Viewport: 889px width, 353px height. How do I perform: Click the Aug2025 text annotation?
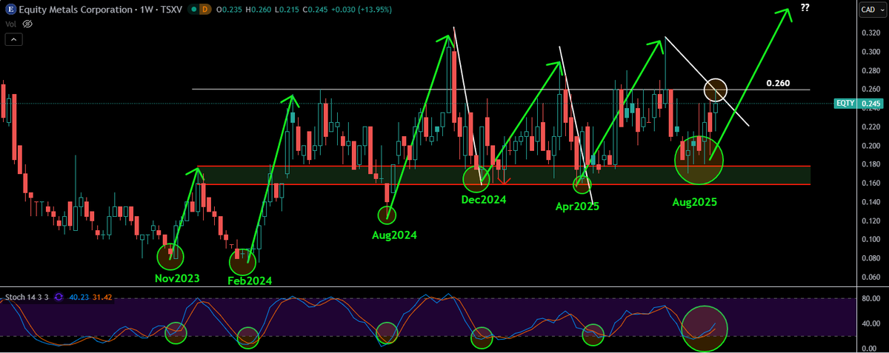coord(696,201)
